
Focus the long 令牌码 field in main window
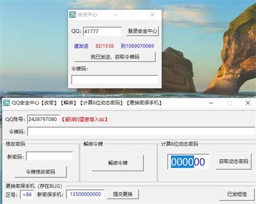point(141,132)
